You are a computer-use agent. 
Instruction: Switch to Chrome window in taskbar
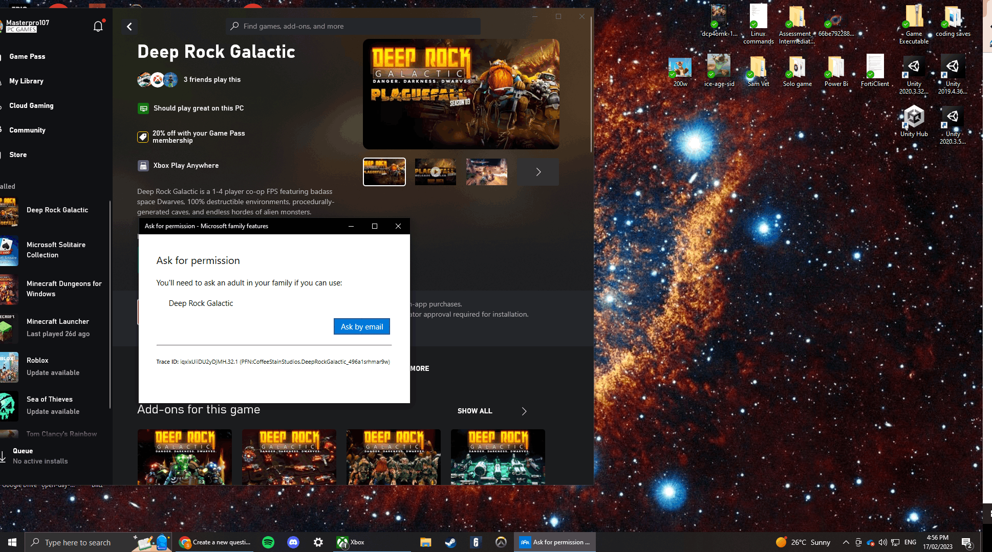click(215, 542)
